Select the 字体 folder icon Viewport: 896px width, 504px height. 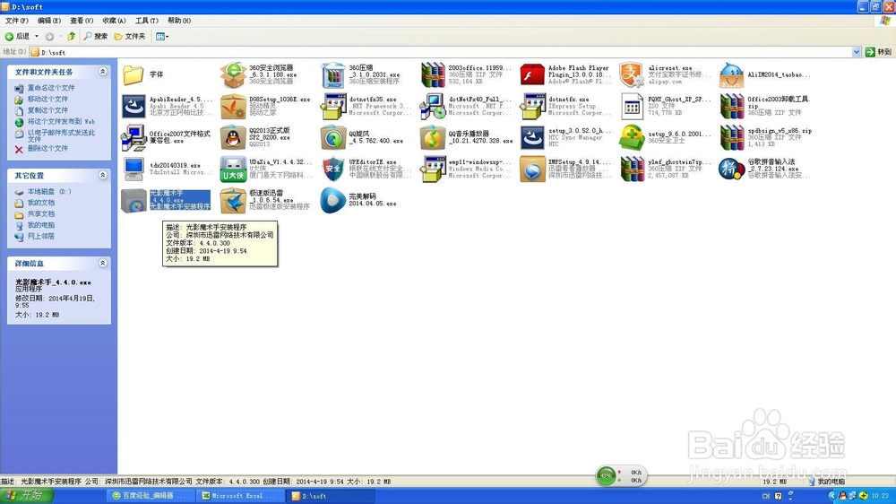pos(134,74)
